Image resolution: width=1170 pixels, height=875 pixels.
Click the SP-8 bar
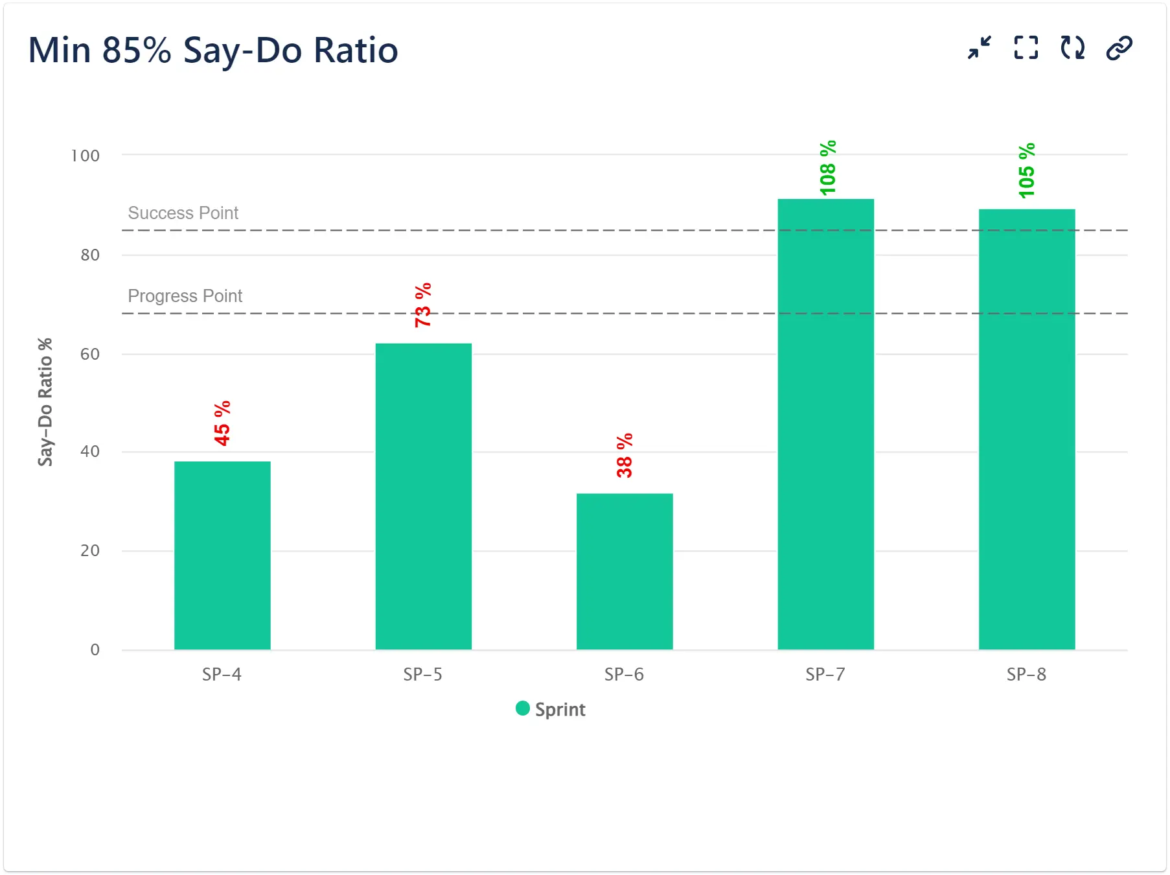(1027, 429)
